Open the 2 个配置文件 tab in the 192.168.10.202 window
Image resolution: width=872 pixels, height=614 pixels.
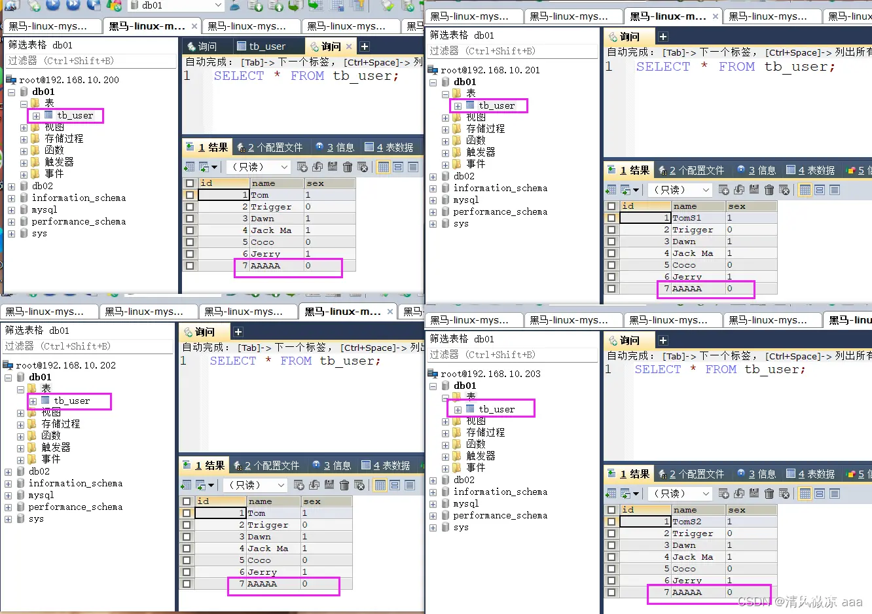[266, 465]
